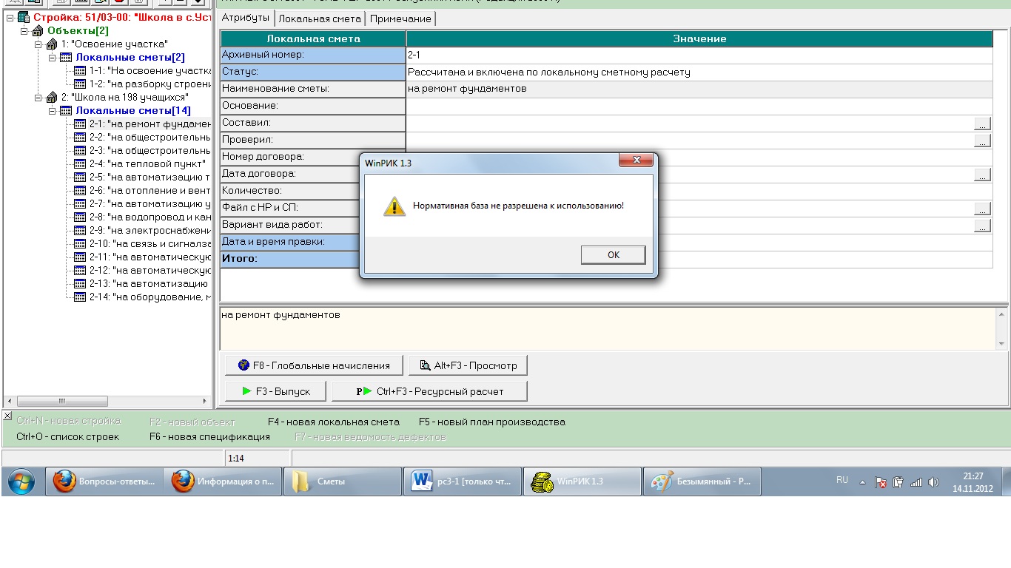Collapse the Стройка 51/03-00 root node
Image resolution: width=1011 pixels, height=568 pixels.
tap(11, 17)
